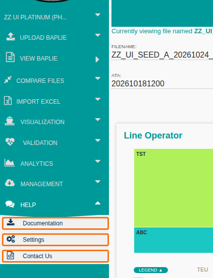Click the ATA field value 202610181200
Screen dimensions: 213x278
point(138,84)
